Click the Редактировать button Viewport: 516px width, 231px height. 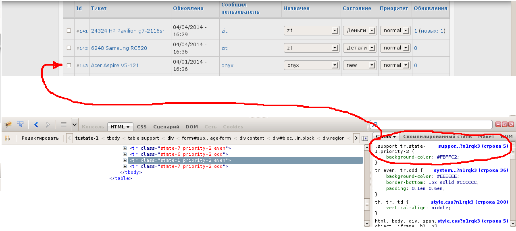(x=40, y=138)
